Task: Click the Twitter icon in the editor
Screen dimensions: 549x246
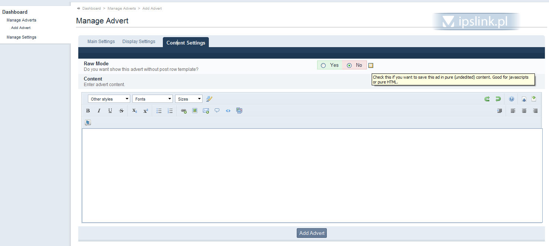Action: 88,122
